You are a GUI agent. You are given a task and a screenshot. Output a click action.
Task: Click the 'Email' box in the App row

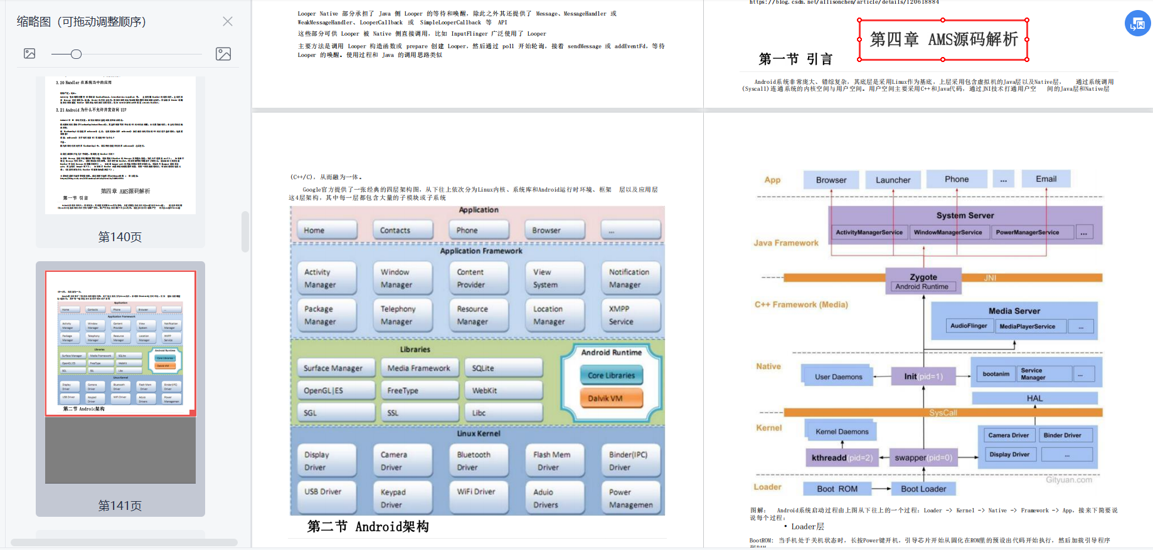(x=1046, y=179)
